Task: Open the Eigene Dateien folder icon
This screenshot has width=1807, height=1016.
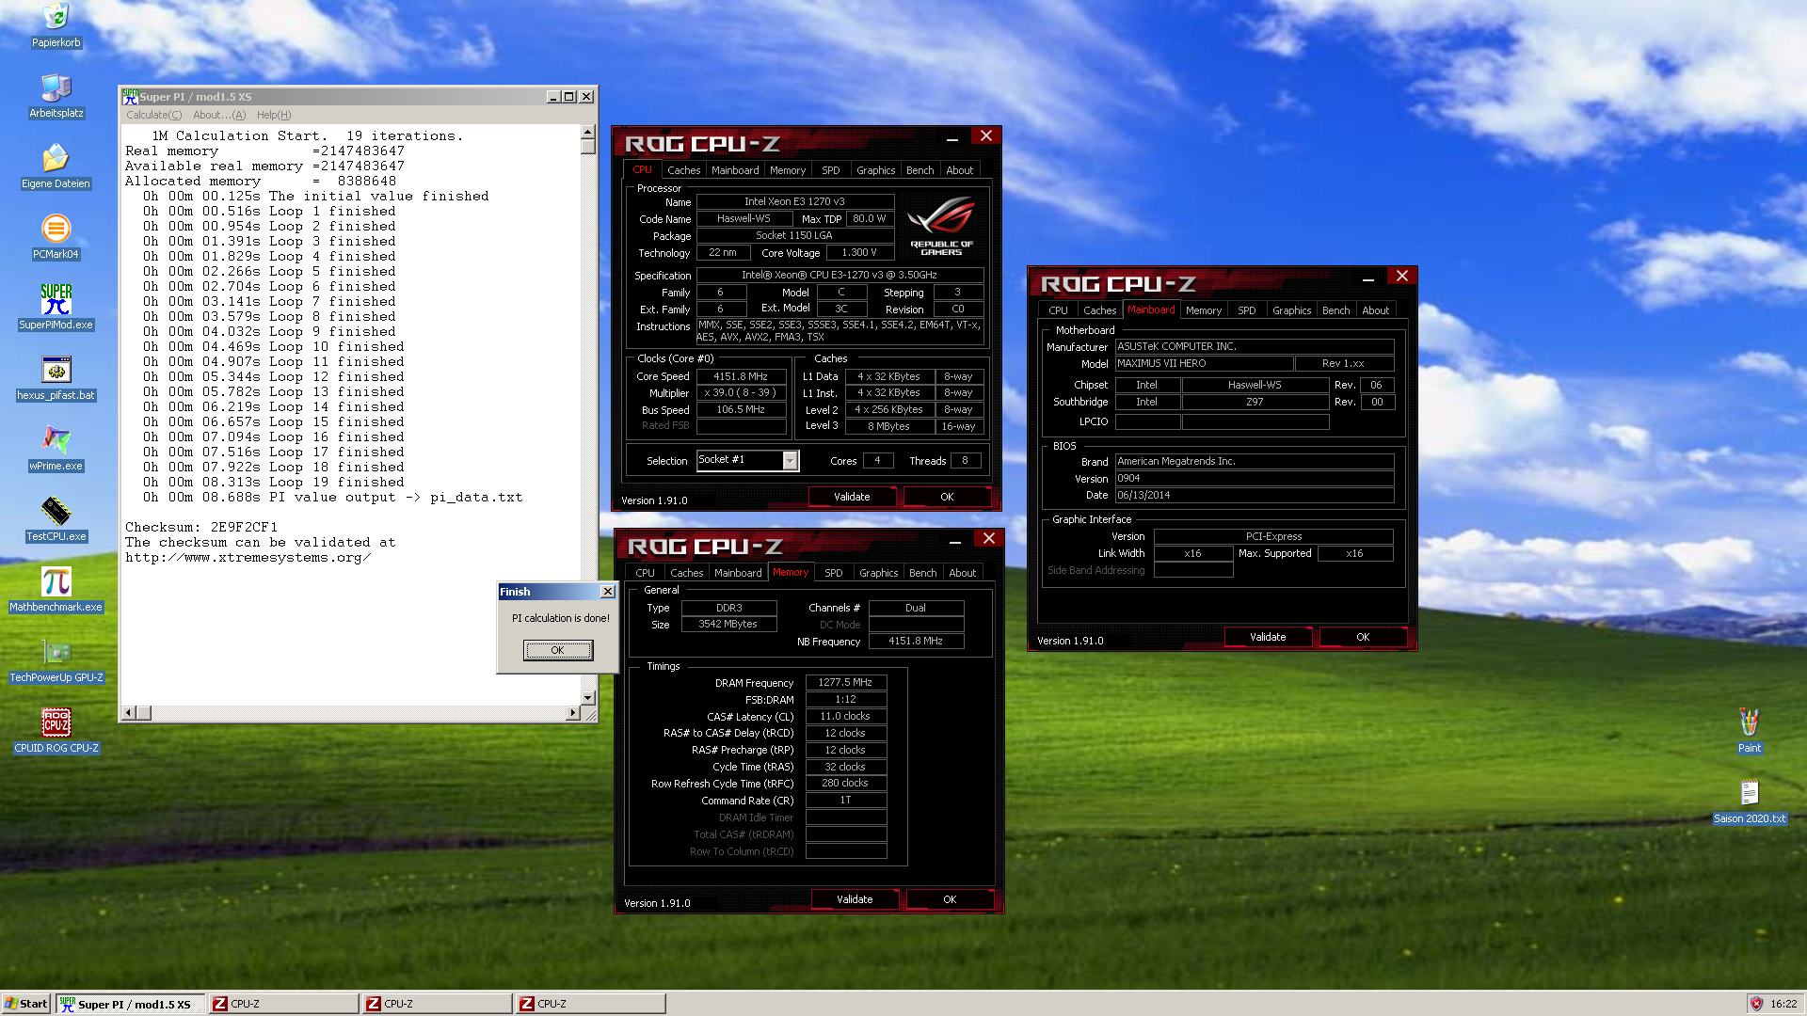Action: pyautogui.click(x=56, y=167)
